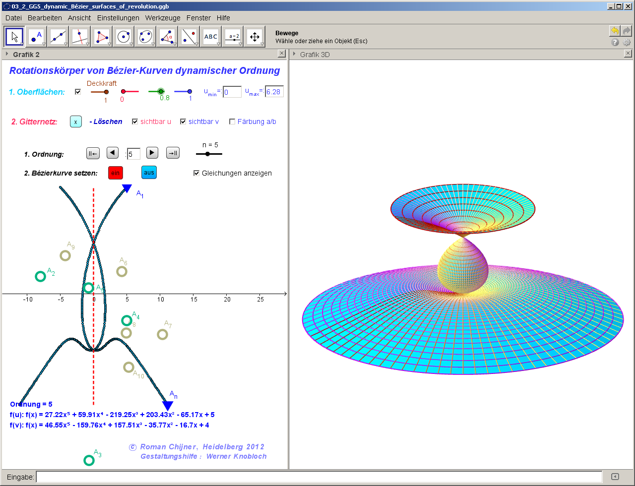Toggle 'Gleichungen anzeigen' checkbox
Screen dimensions: 635x486
pos(197,173)
